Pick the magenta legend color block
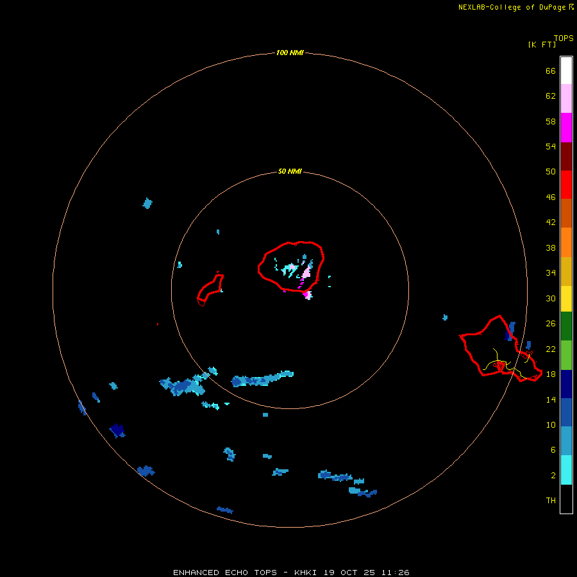The width and height of the screenshot is (577, 577). click(566, 128)
